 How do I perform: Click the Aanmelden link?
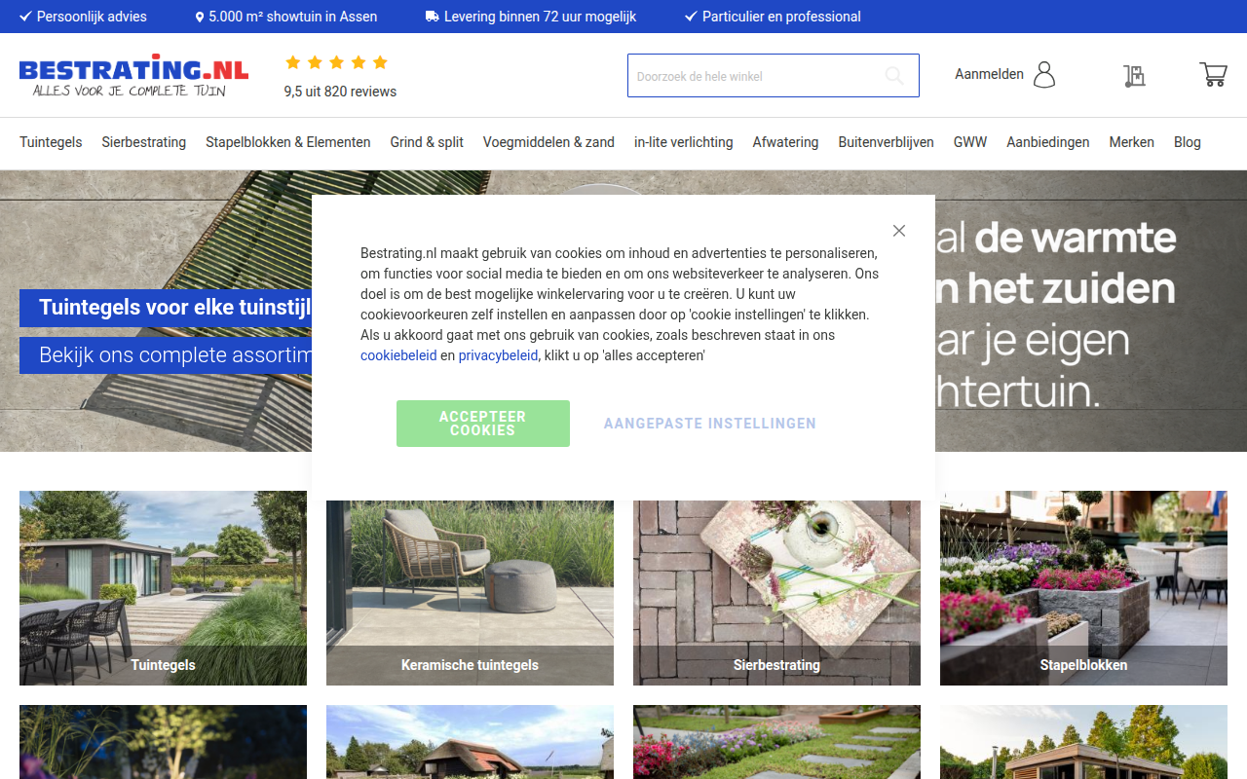pos(989,74)
